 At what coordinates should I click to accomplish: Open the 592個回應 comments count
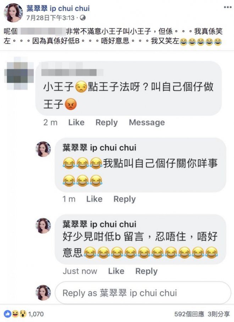pyautogui.click(x=189, y=314)
